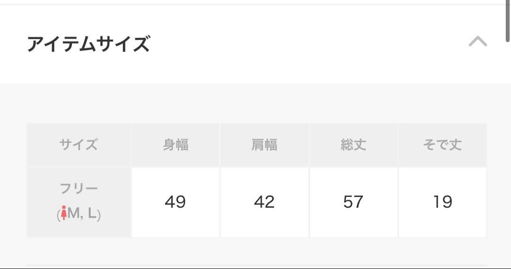Image resolution: width=511 pixels, height=269 pixels.
Task: Click the 総丈 value 57 cell
Action: [x=353, y=202]
